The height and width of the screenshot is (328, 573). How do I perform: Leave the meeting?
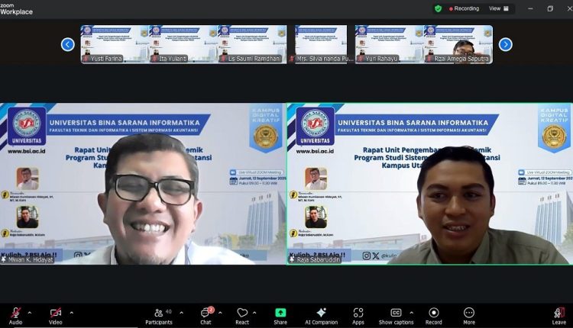pos(559,316)
